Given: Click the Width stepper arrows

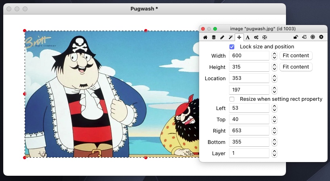Looking at the screenshot, I should tap(274, 56).
